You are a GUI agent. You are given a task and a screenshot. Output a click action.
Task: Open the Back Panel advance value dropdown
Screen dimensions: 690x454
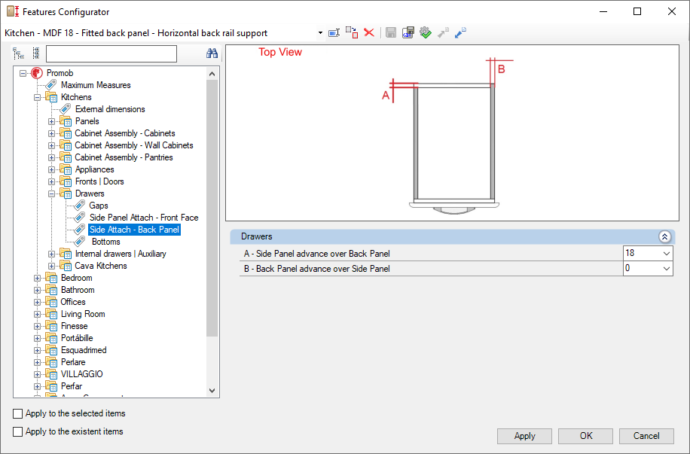pos(666,268)
